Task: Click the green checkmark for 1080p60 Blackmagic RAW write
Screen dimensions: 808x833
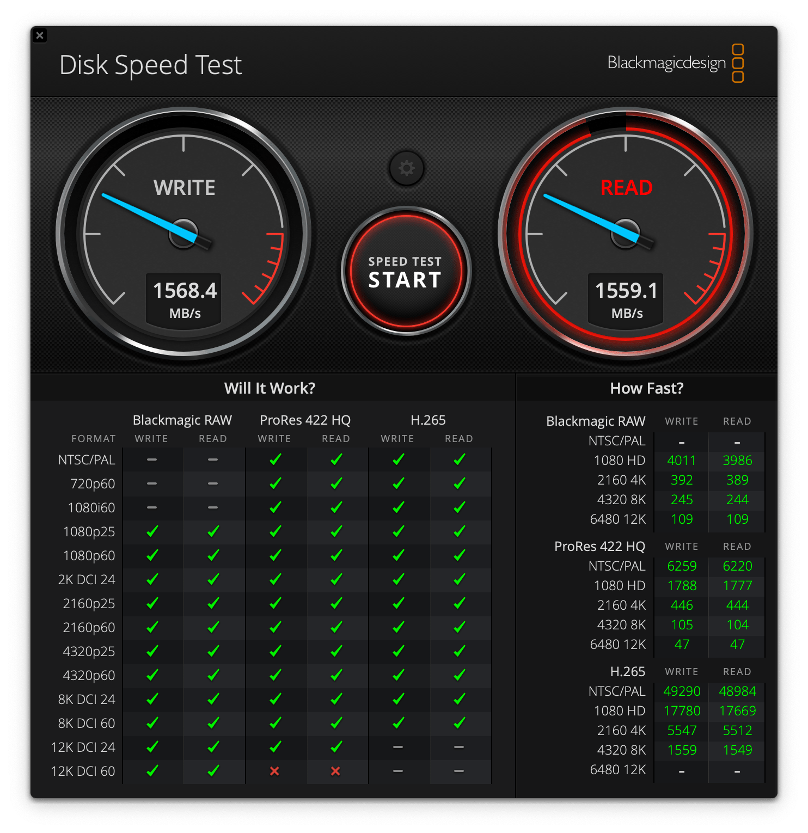Action: [x=152, y=555]
